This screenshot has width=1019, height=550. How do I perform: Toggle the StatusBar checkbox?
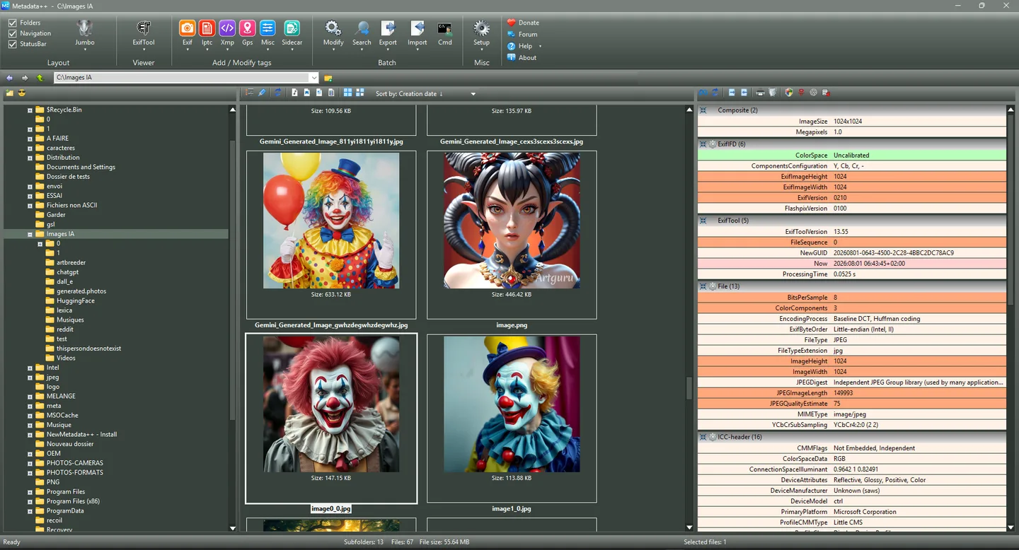click(13, 44)
